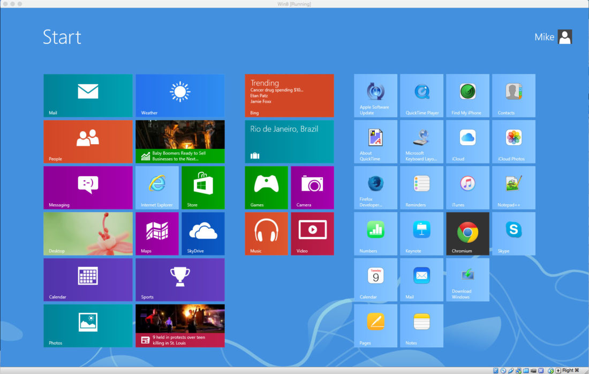589x374 pixels.
Task: Open the Download Windows tile
Action: coord(467,280)
